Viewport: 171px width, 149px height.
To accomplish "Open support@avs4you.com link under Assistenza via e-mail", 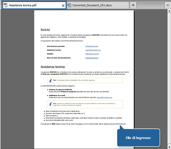I will pyautogui.click(x=104, y=97).
